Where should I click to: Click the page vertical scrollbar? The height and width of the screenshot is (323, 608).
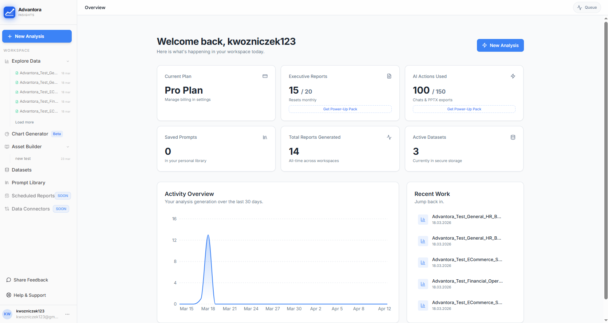tap(606, 160)
